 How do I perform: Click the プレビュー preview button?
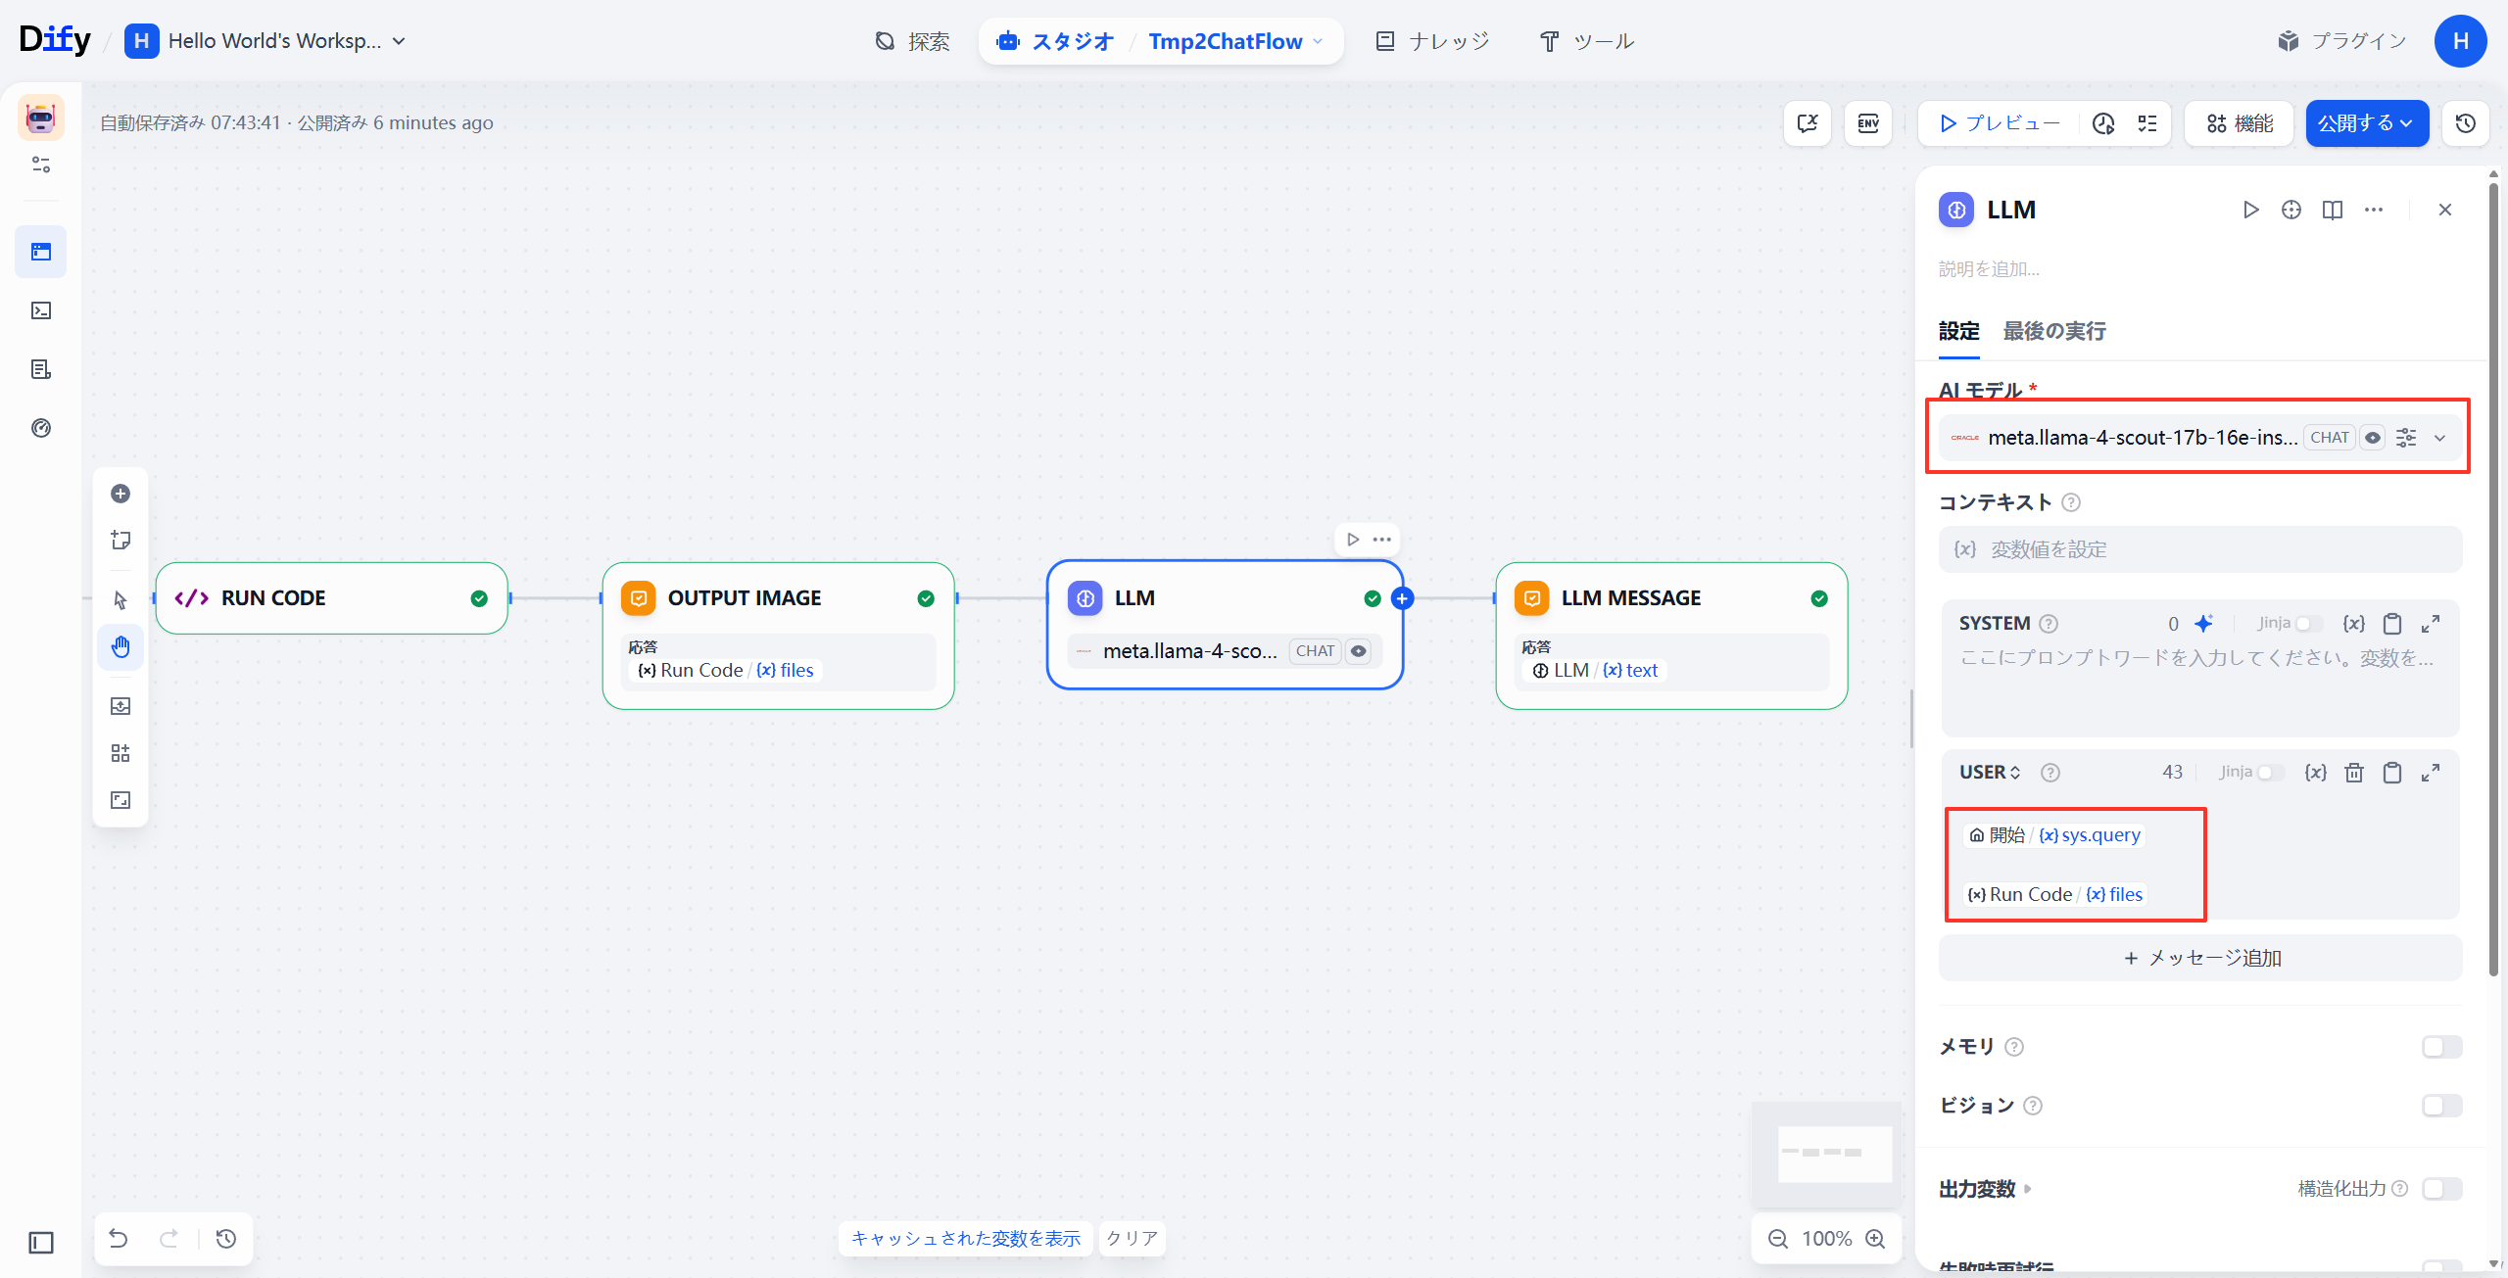click(2000, 123)
